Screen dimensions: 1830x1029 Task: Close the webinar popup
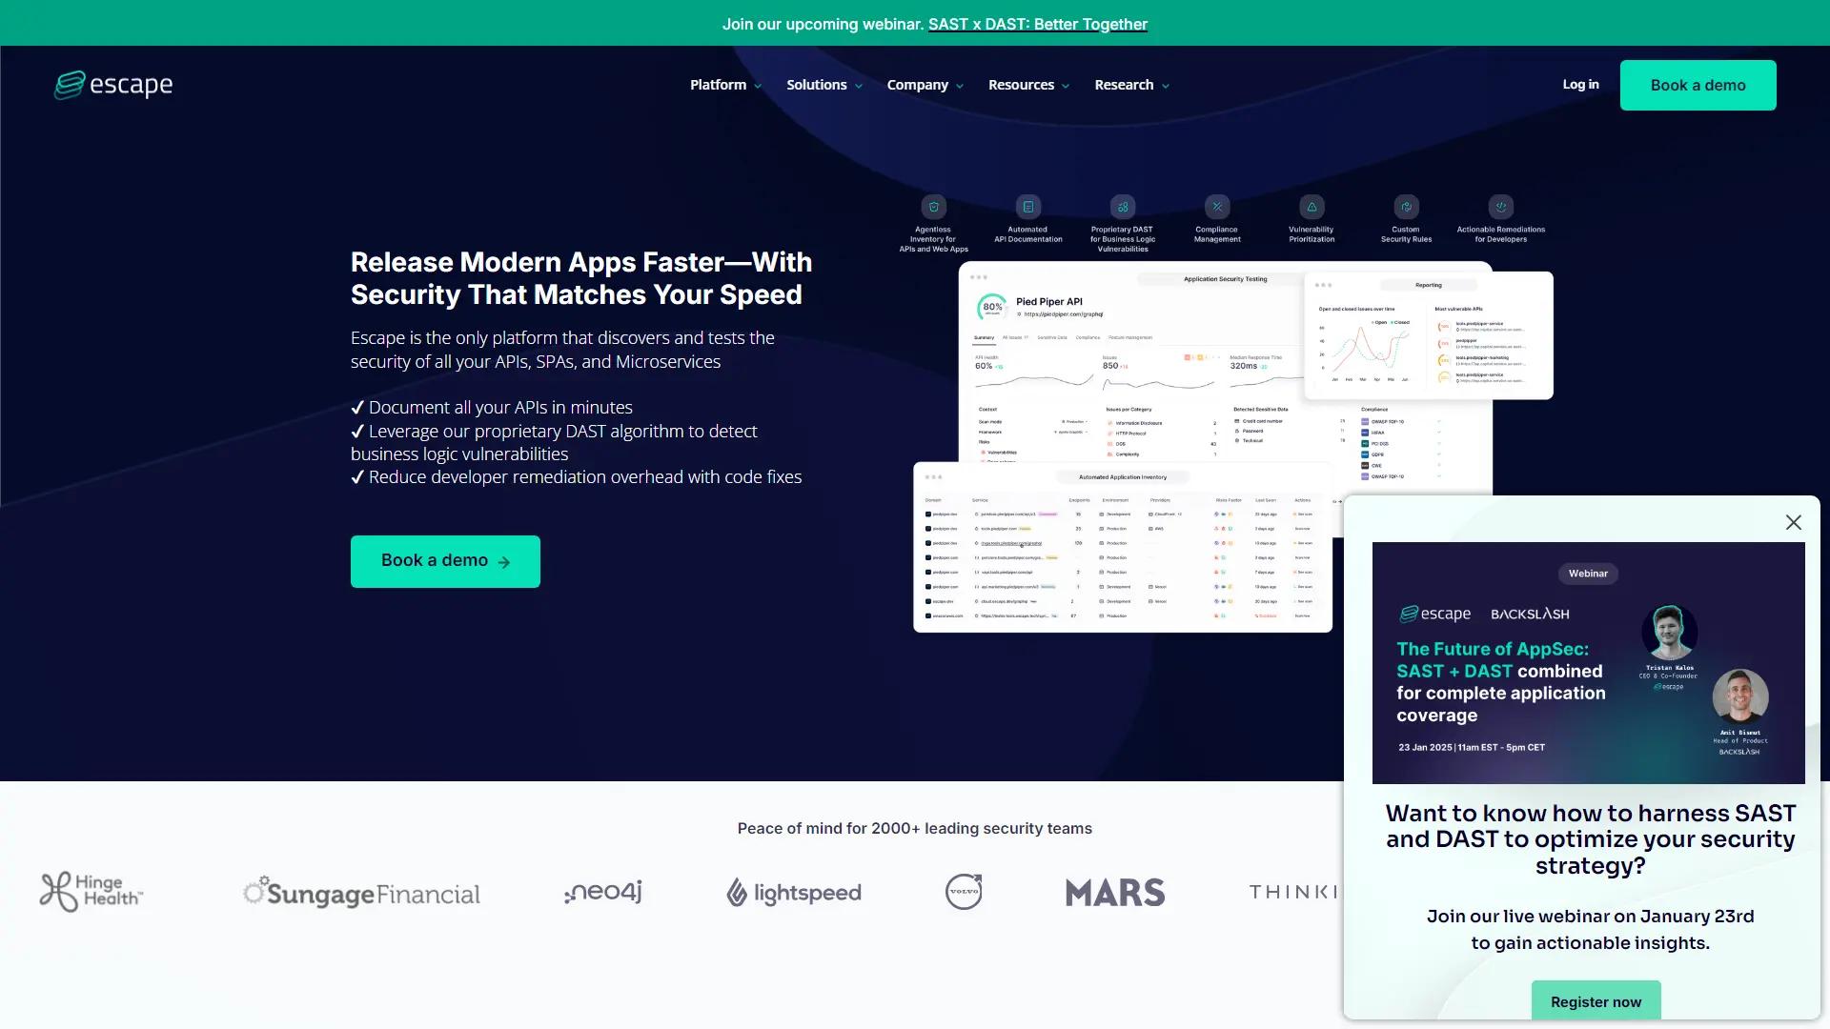1793,522
